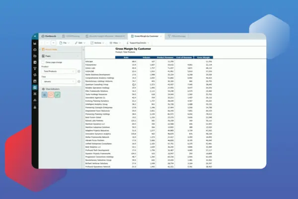This screenshot has height=199, width=298.
Task: Select the Comprehensive Analytics Holdings row label
Action: 100,78
